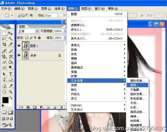Click new adjustment layer icon
This screenshot has height=132, width=167.
pos(42,107)
